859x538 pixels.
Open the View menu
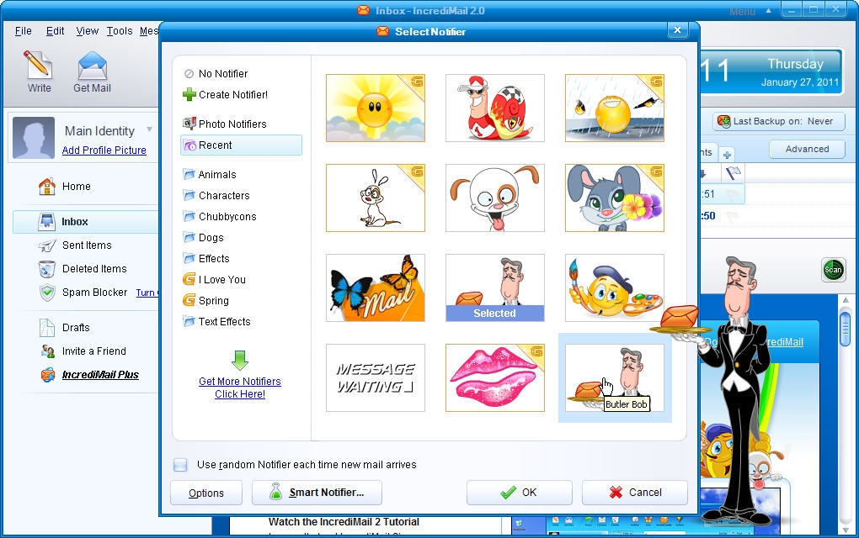(87, 31)
